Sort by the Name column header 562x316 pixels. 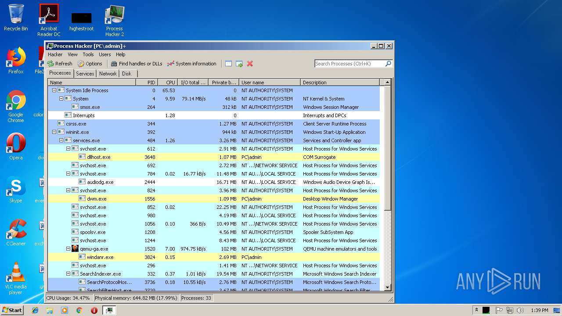coord(92,83)
